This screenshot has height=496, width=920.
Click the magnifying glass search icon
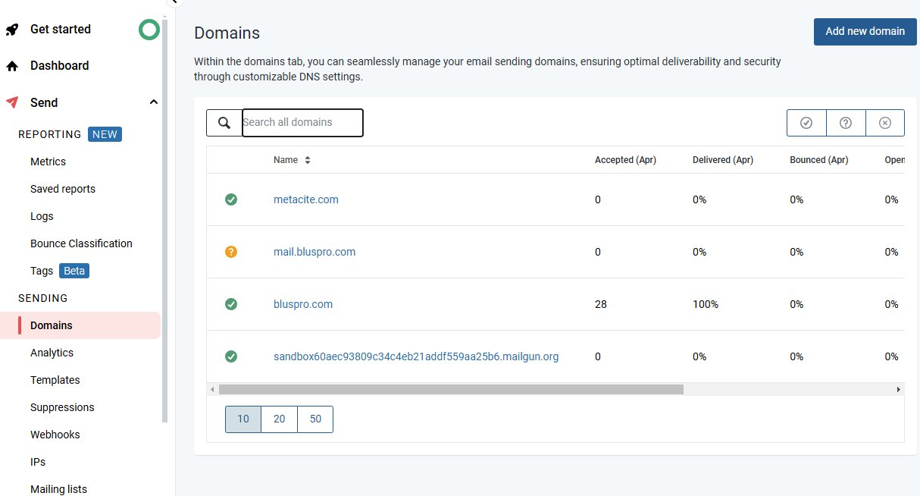224,123
